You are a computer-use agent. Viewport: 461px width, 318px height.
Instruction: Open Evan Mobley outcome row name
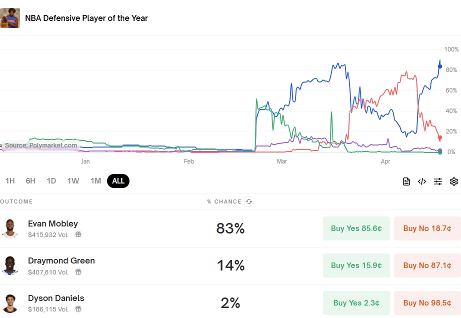[53, 223]
